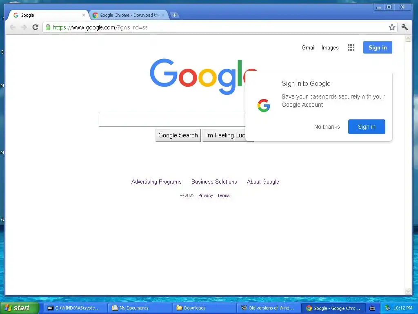The height and width of the screenshot is (314, 418).
Task: Open the Windows start menu
Action: [x=20, y=308]
